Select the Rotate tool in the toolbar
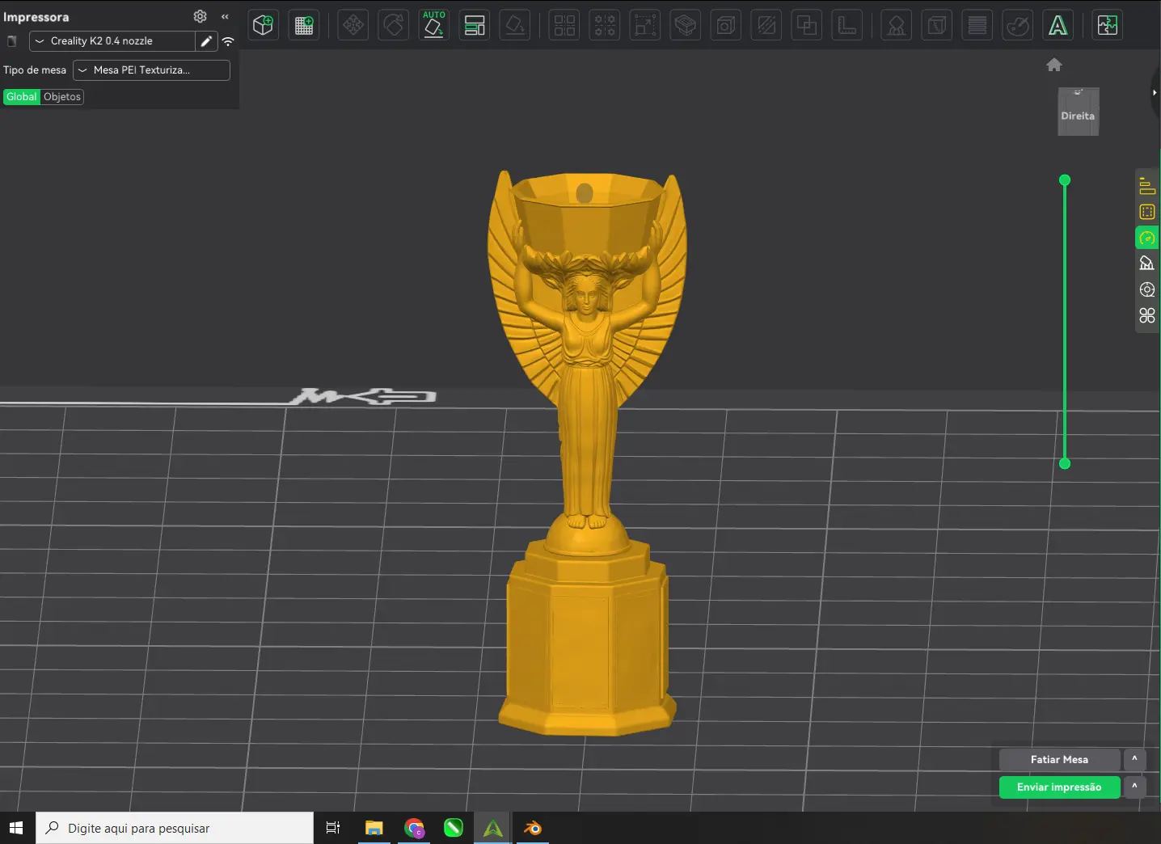 (394, 25)
